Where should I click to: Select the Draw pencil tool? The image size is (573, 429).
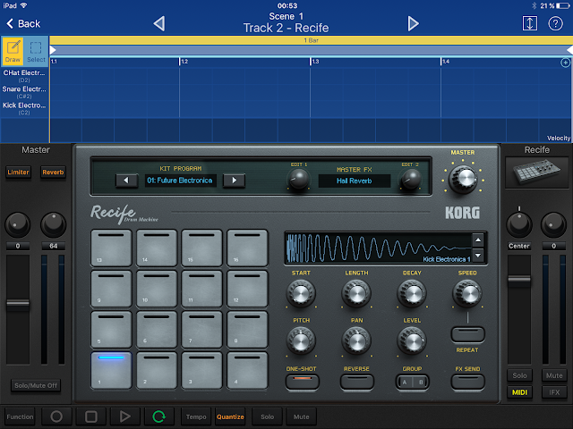point(13,52)
